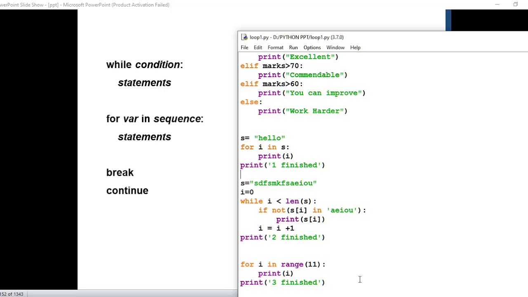This screenshot has height=297, width=528.
Task: Click the line print('2 finished')
Action: point(283,238)
